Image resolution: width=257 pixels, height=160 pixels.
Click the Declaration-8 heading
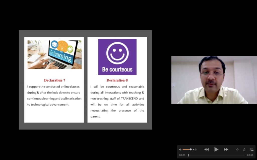click(x=117, y=80)
